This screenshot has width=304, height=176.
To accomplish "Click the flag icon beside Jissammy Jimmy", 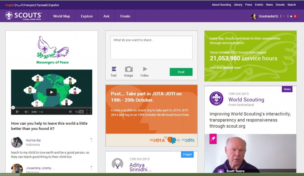I will (x=91, y=167).
